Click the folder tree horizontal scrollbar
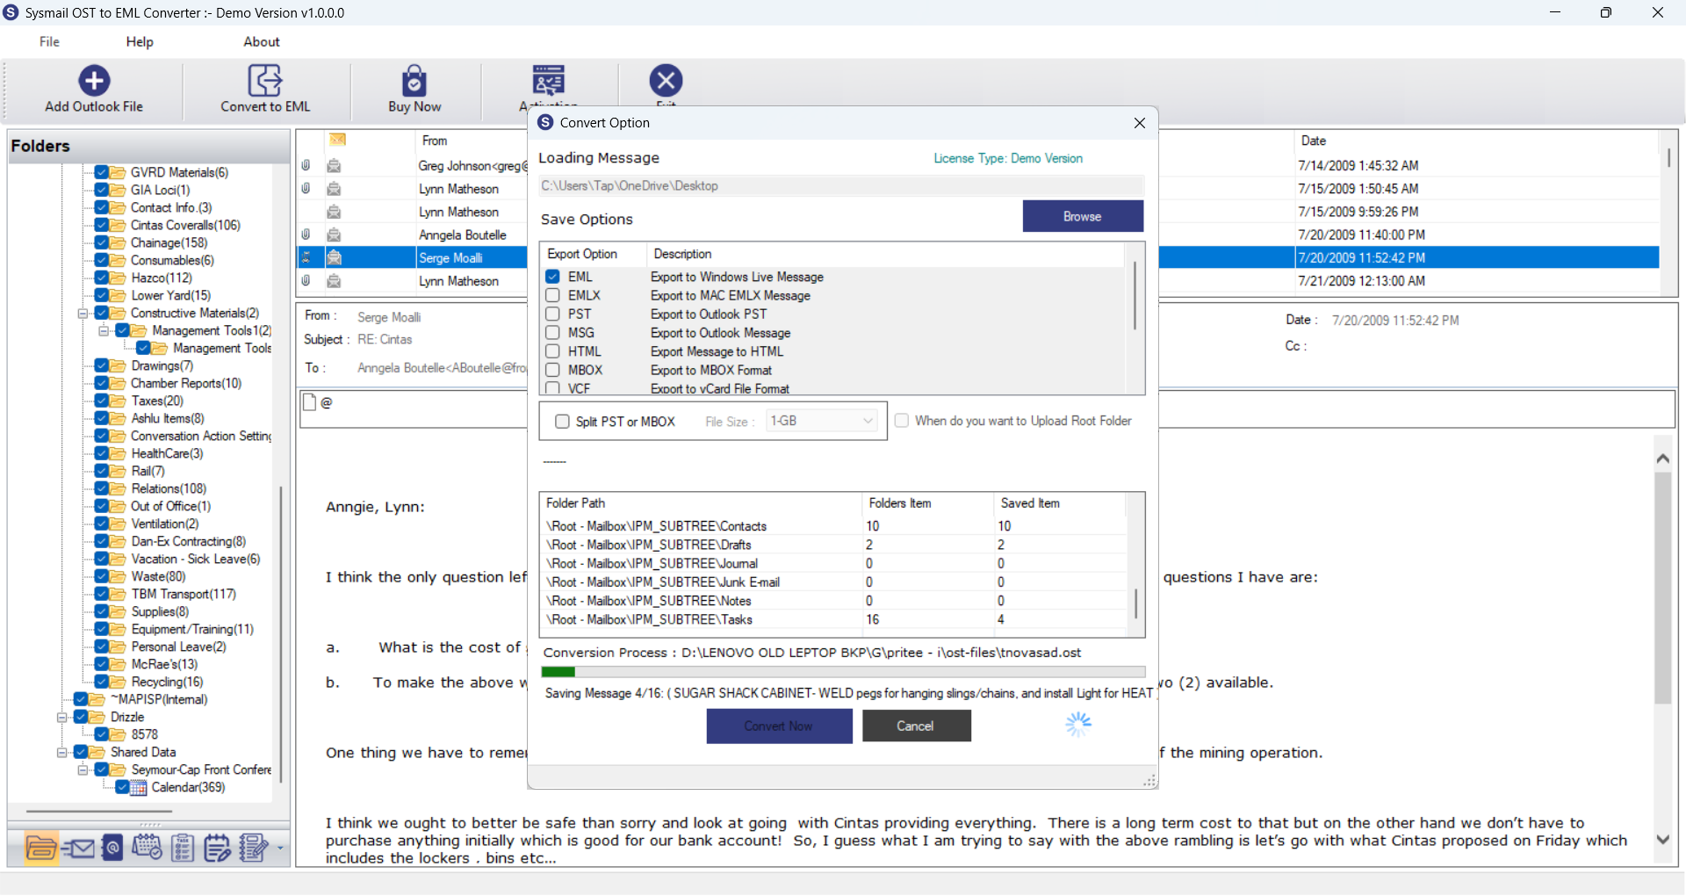This screenshot has width=1686, height=896. (x=99, y=812)
